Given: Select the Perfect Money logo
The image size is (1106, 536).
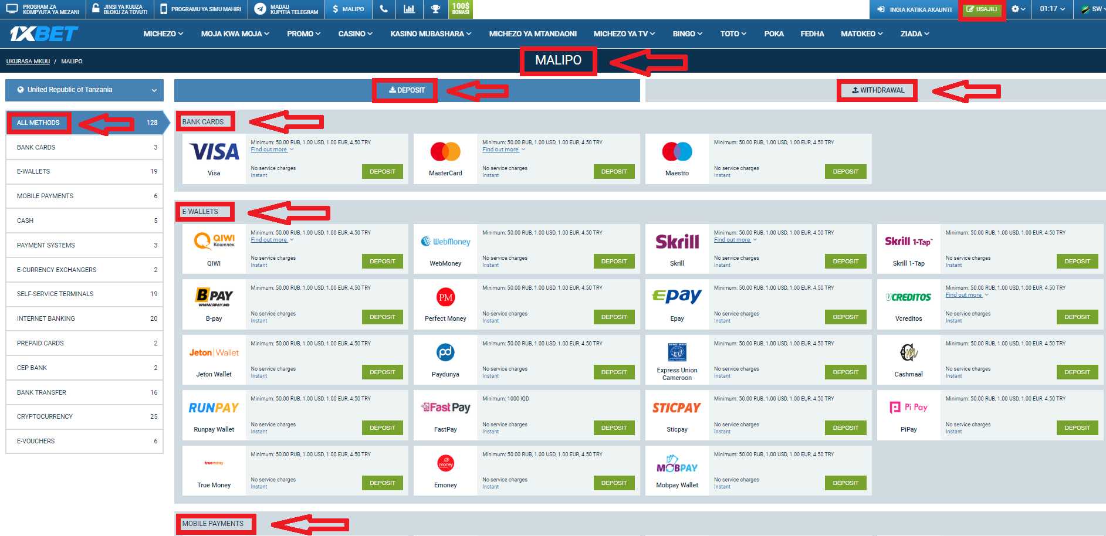Looking at the screenshot, I should [x=445, y=297].
